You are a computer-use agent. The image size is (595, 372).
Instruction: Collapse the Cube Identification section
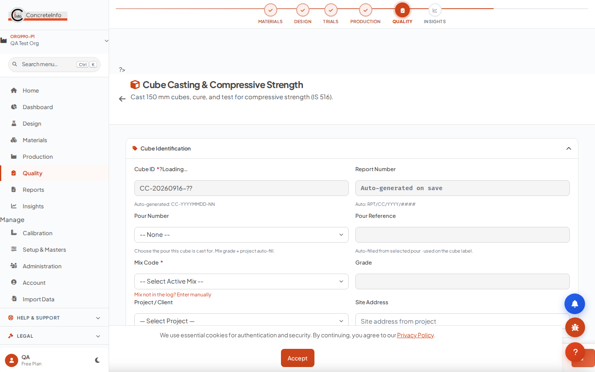569,148
